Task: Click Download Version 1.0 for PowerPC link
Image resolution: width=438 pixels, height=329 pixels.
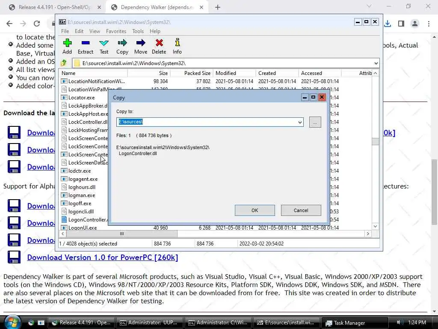Action: click(103, 257)
